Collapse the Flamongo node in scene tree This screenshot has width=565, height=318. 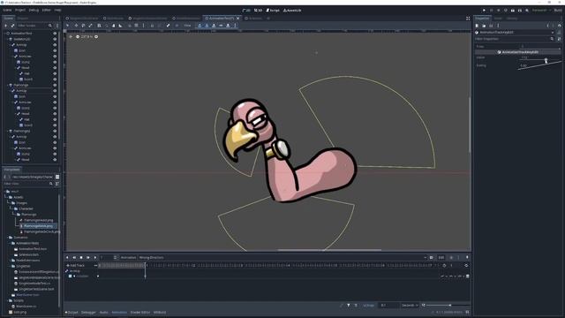click(8, 85)
